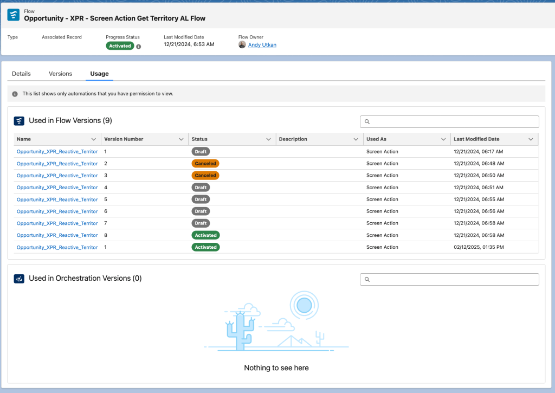Open the Opportunity_XPR_Reactive_Territor link for version 8
The width and height of the screenshot is (555, 393).
point(57,235)
